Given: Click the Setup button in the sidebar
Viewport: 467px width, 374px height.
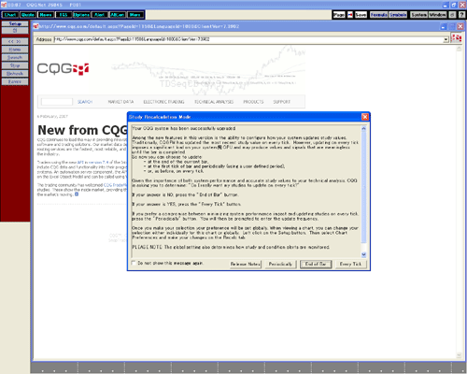Looking at the screenshot, I should point(15,23).
